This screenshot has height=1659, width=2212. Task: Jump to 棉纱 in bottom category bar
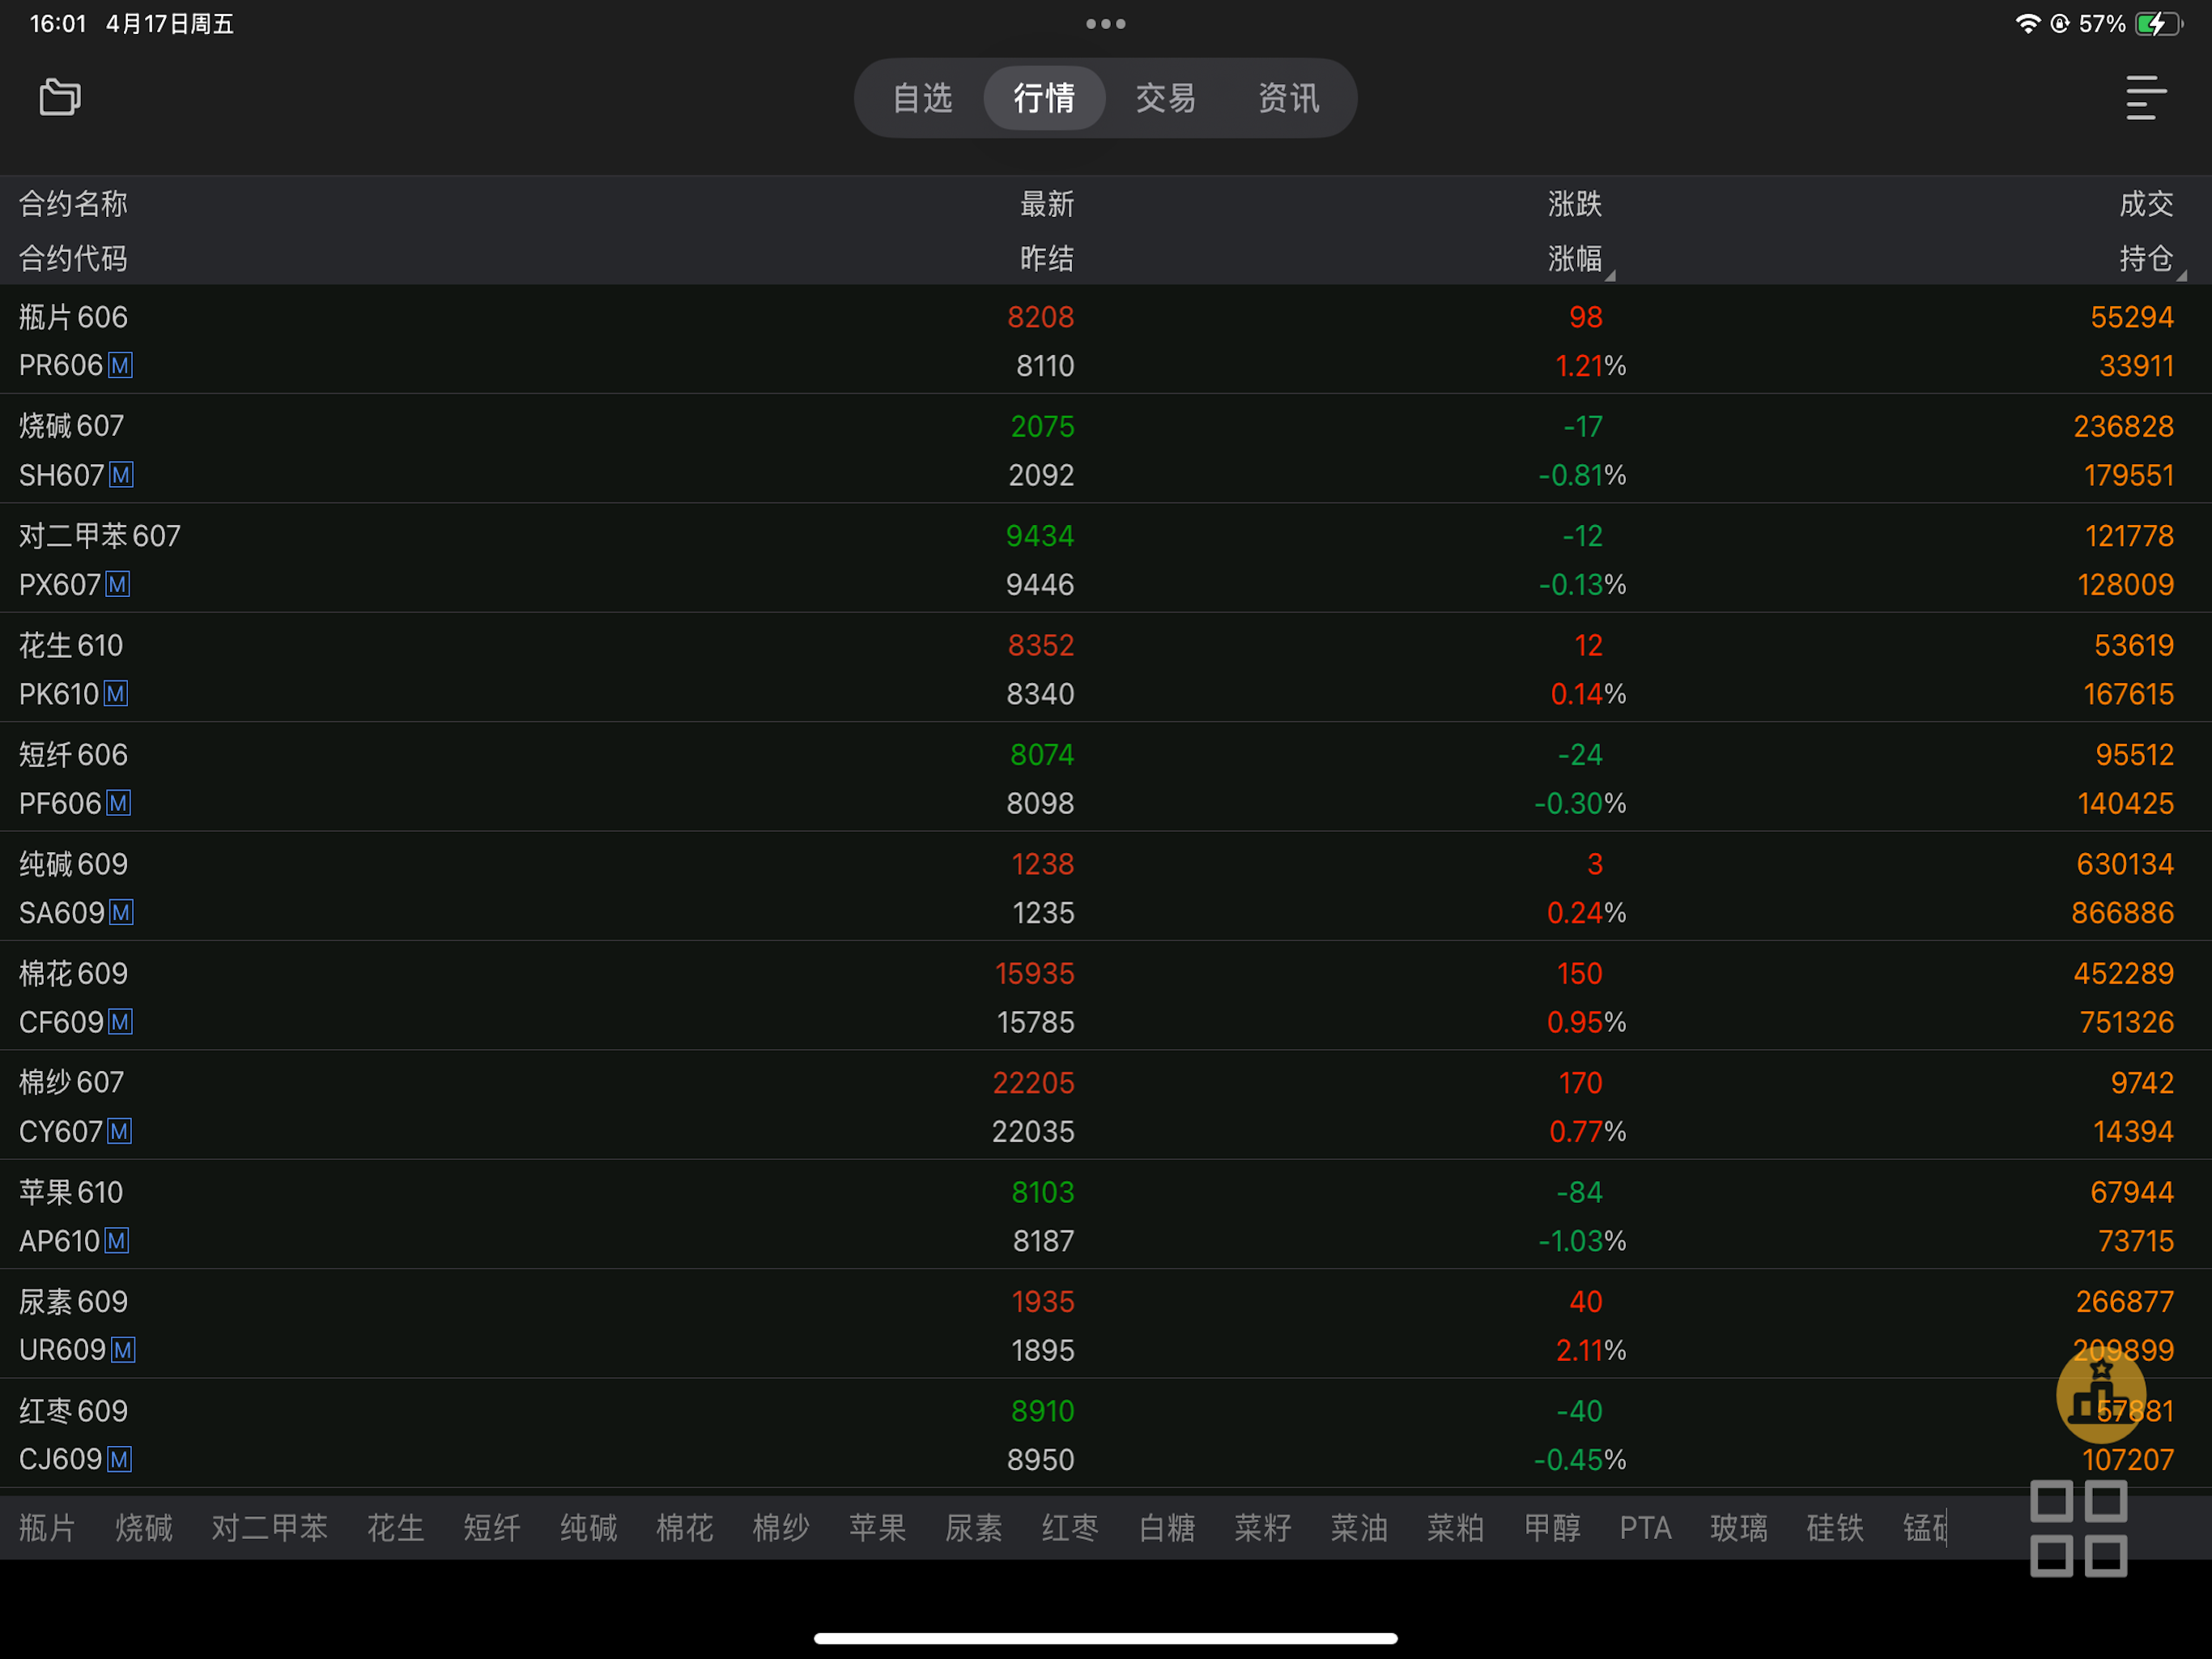pyautogui.click(x=781, y=1528)
